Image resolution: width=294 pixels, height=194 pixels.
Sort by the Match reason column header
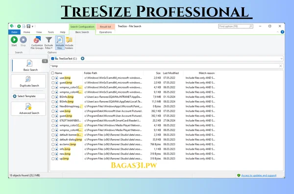pos(206,73)
